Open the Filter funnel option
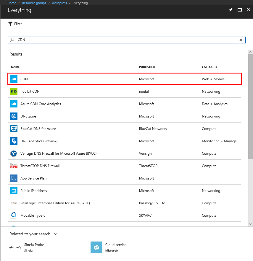Screen dimensions: 253x261 click(x=15, y=24)
